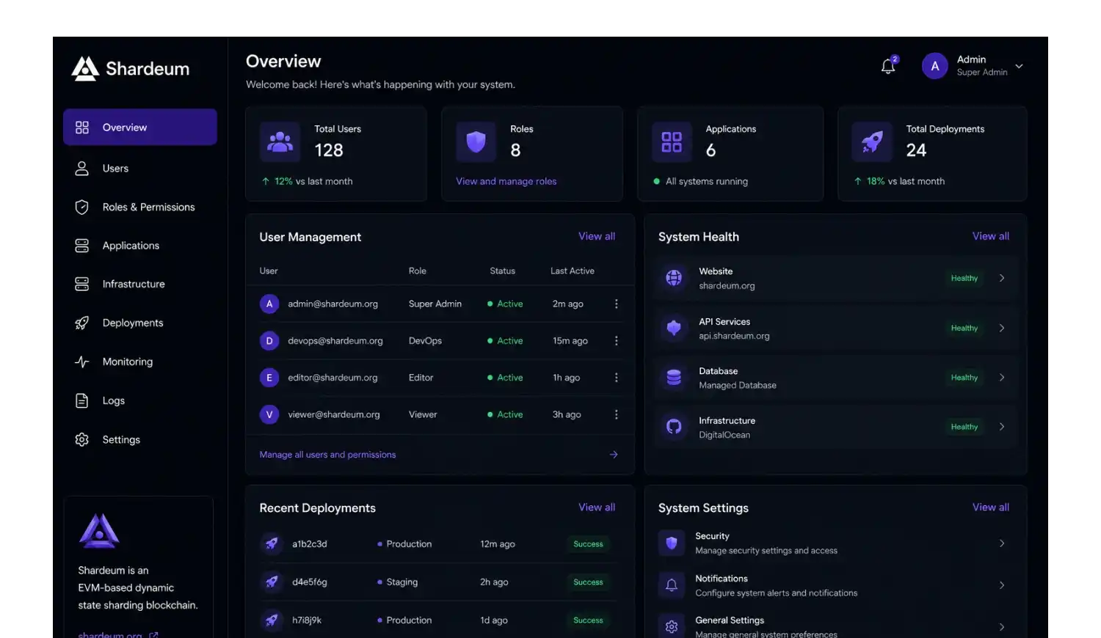Select the Website globe icon in System Health
1101x638 pixels.
(674, 278)
